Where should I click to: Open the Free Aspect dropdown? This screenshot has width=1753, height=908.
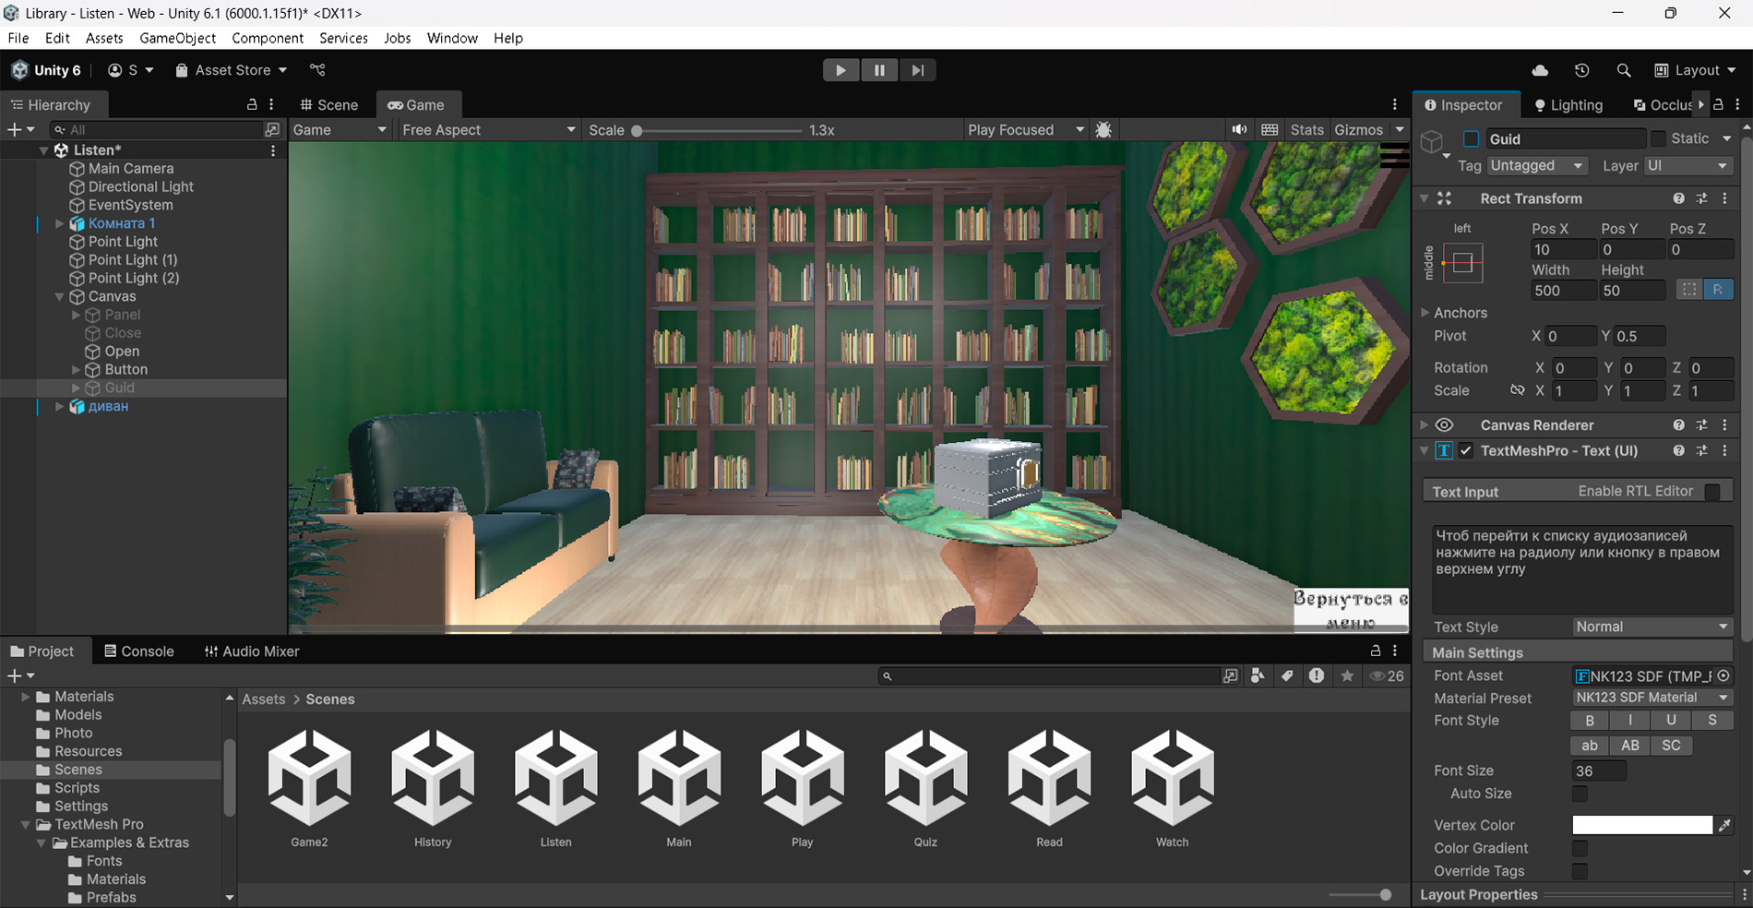tap(488, 130)
